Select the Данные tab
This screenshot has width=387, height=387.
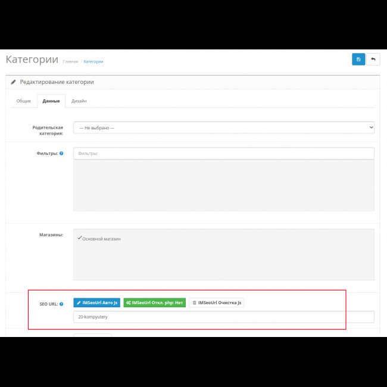pos(51,101)
